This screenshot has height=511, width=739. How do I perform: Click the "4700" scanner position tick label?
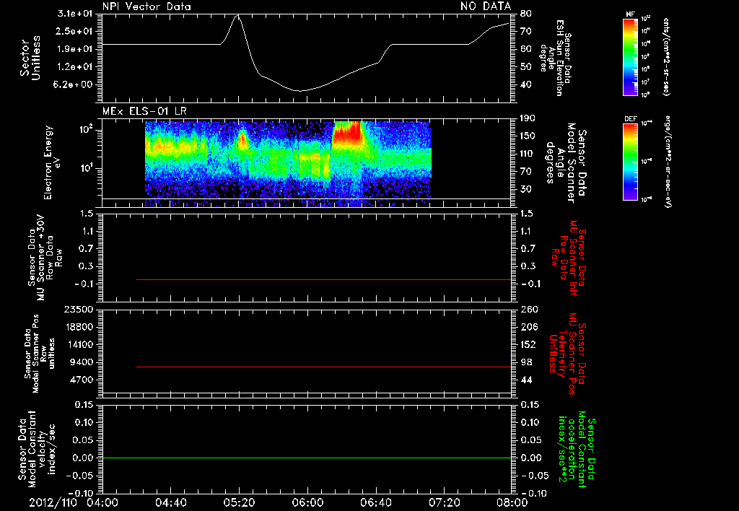(x=82, y=380)
